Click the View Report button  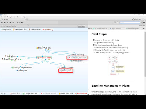81,26
